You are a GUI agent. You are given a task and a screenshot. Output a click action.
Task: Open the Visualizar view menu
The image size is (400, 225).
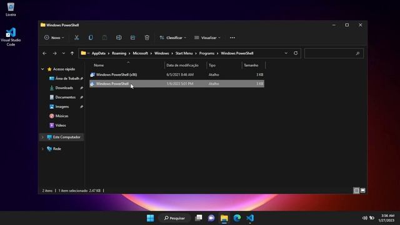pos(207,37)
